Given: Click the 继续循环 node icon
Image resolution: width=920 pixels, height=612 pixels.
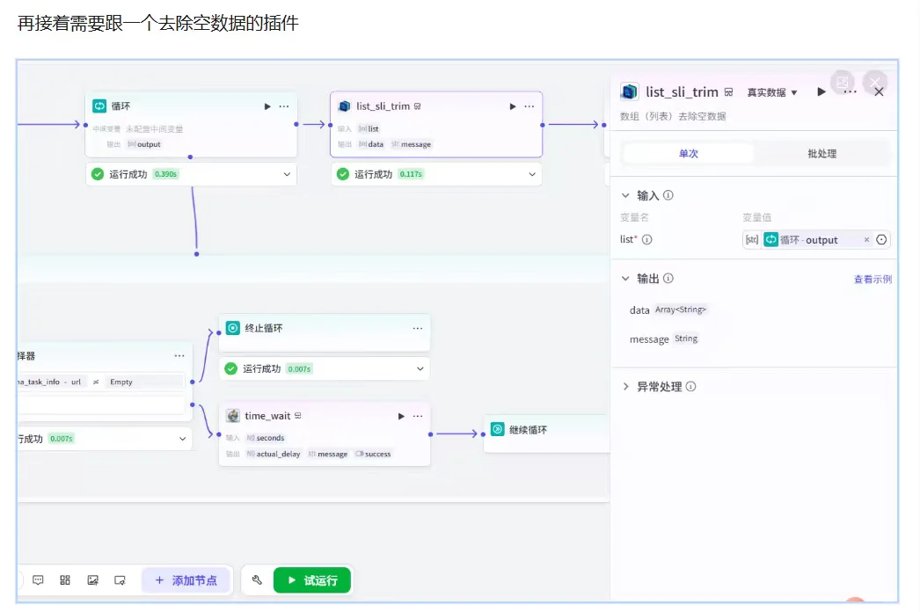Looking at the screenshot, I should click(x=498, y=429).
